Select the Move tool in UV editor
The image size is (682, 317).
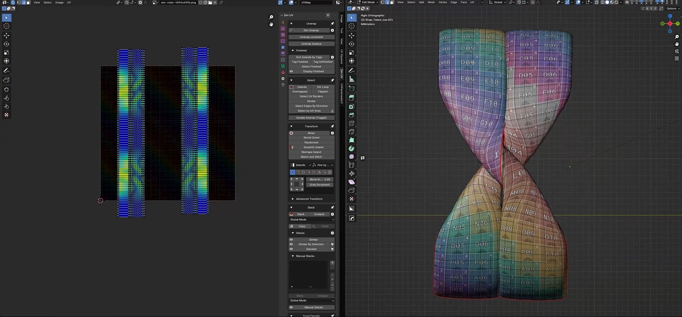tap(6, 36)
